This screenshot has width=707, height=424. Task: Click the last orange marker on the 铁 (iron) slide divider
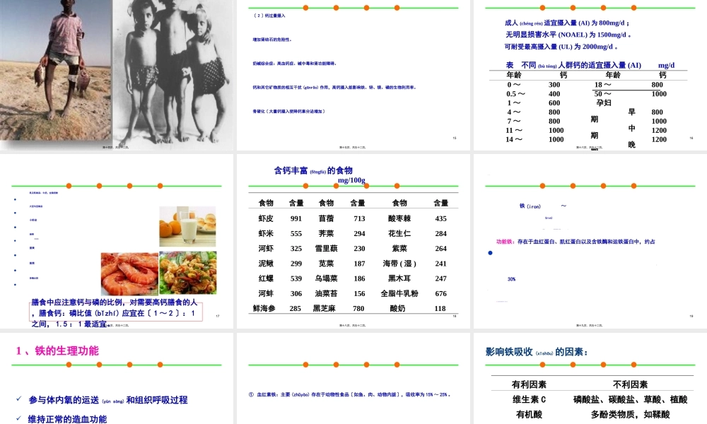click(x=633, y=185)
